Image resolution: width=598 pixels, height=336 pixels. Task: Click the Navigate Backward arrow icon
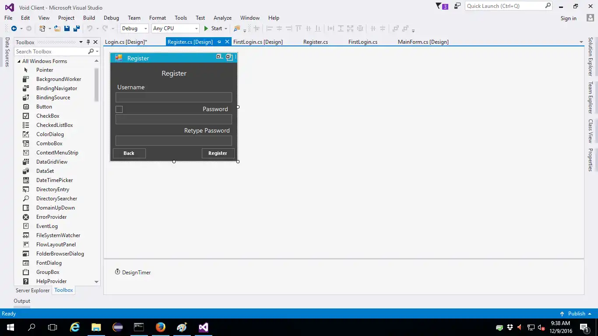coord(14,28)
